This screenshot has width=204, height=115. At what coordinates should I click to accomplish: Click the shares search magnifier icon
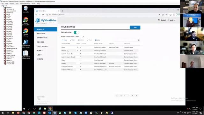(x=138, y=40)
